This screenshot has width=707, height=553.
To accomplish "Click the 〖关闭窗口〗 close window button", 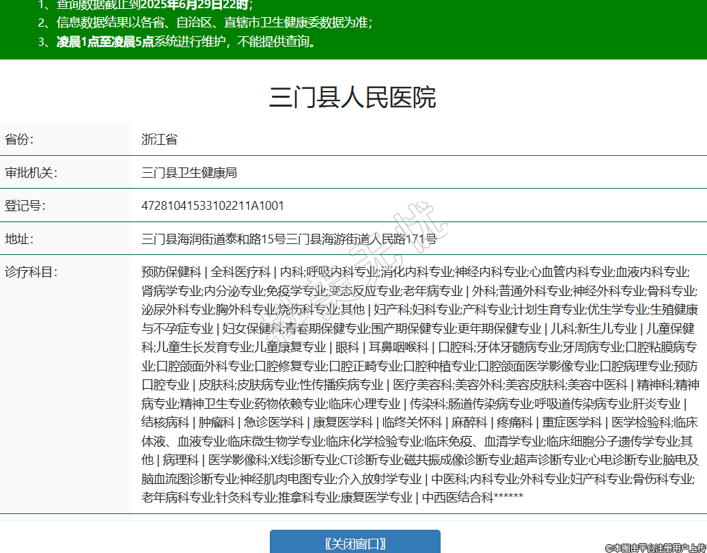I will pyautogui.click(x=355, y=543).
